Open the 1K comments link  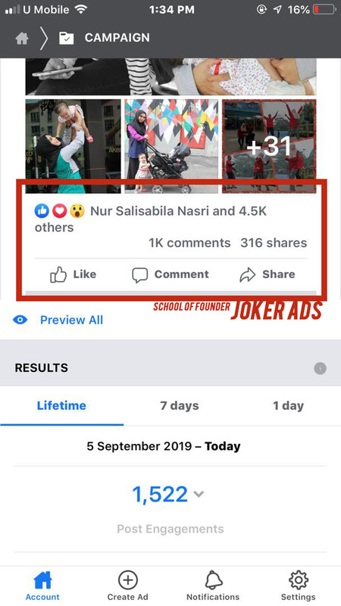point(189,243)
